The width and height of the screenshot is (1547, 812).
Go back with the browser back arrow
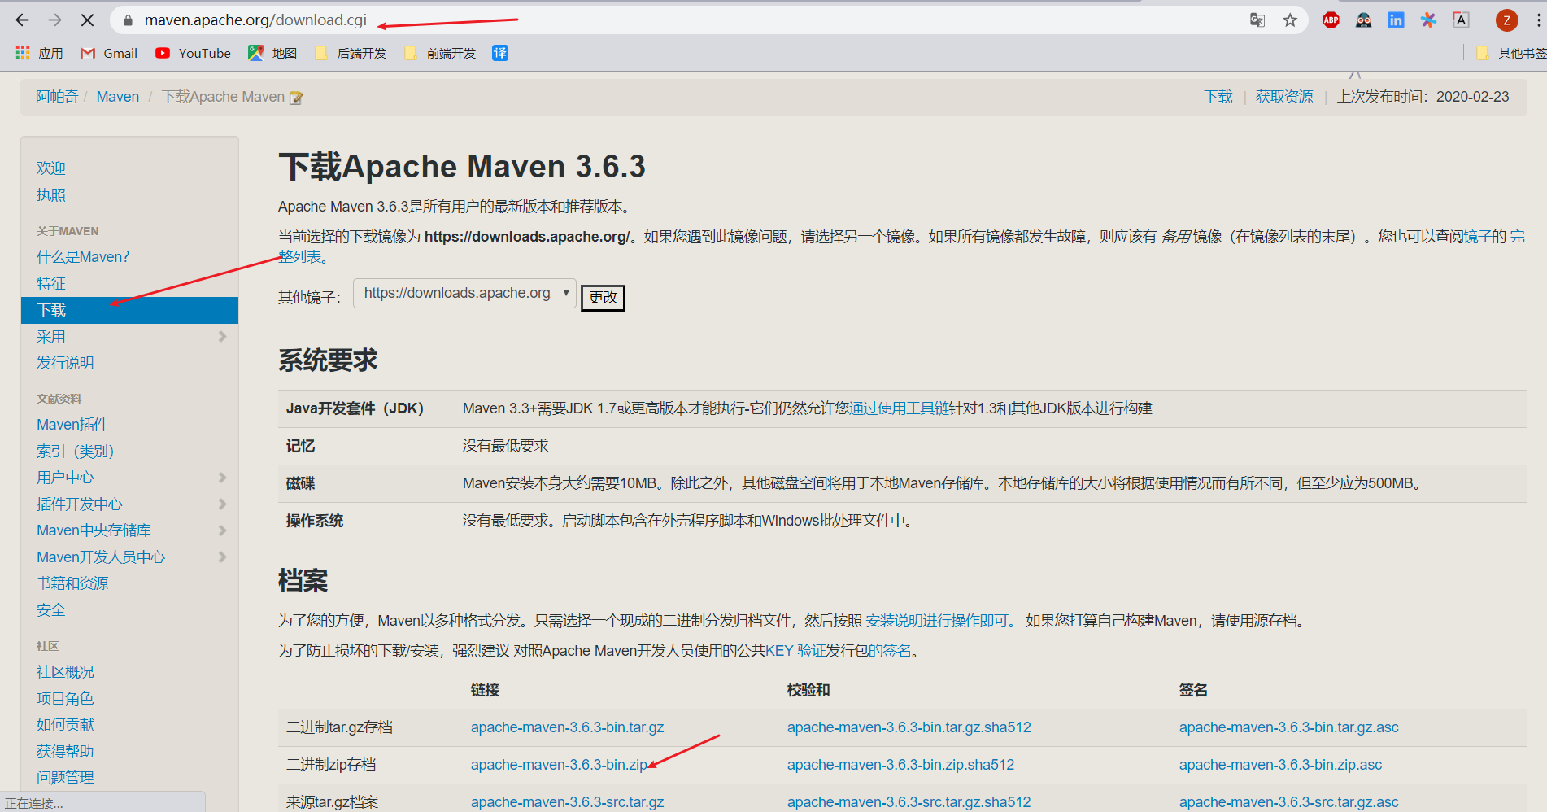pos(23,20)
